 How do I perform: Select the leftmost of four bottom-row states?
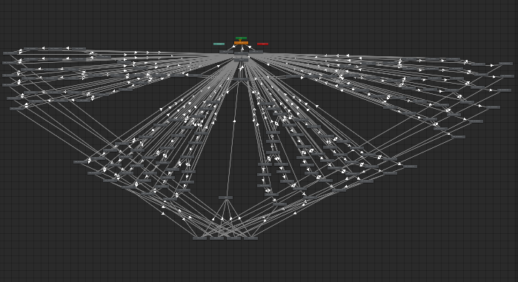[200, 238]
